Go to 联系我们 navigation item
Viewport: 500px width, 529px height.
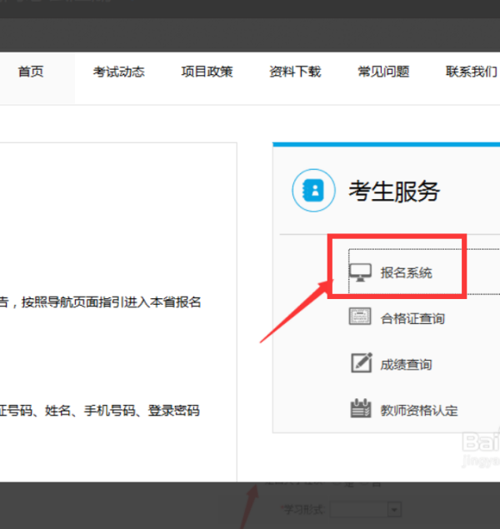[472, 72]
